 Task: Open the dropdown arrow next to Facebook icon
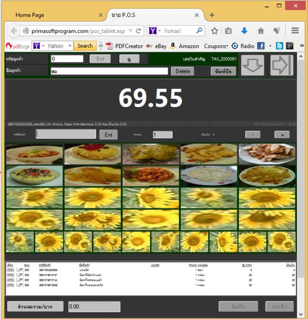(x=270, y=46)
